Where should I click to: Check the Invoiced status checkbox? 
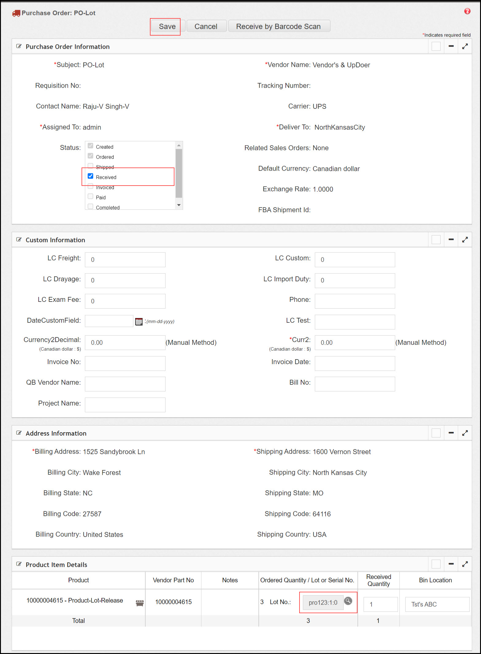pyautogui.click(x=90, y=186)
